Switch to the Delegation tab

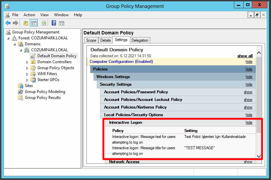pyautogui.click(x=140, y=40)
